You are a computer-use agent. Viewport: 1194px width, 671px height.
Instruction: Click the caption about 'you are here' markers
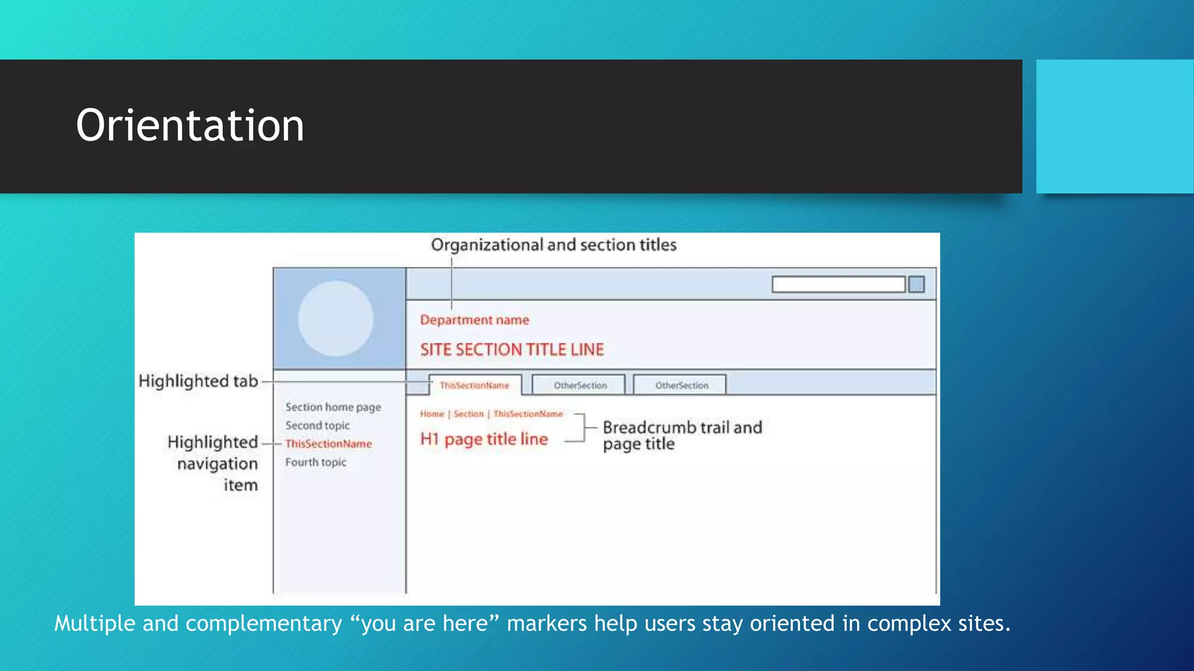point(532,623)
